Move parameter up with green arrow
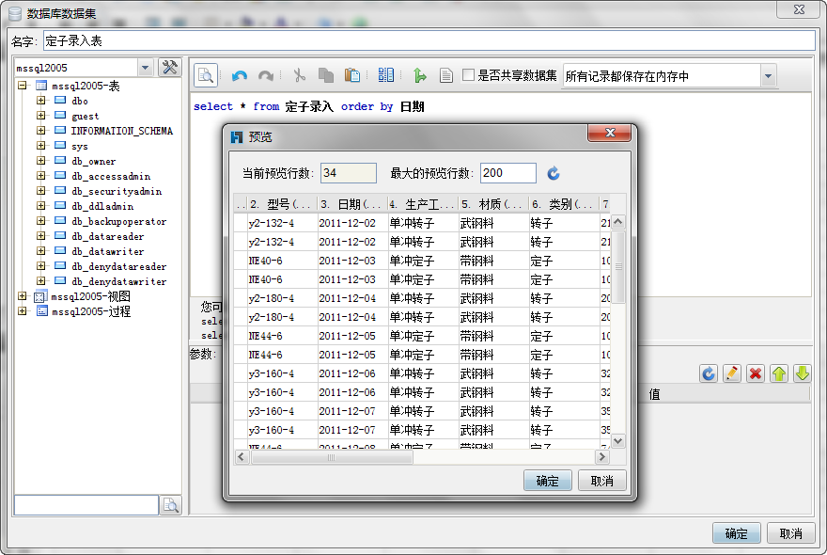 tap(779, 373)
